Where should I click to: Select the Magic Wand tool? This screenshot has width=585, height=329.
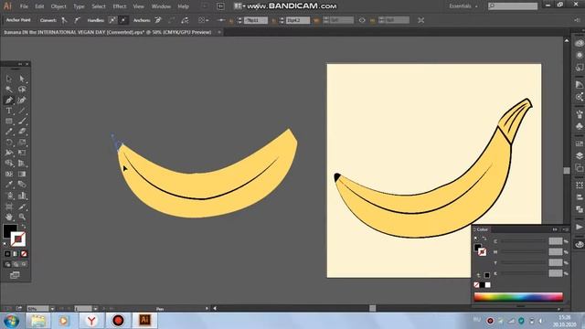pyautogui.click(x=9, y=90)
